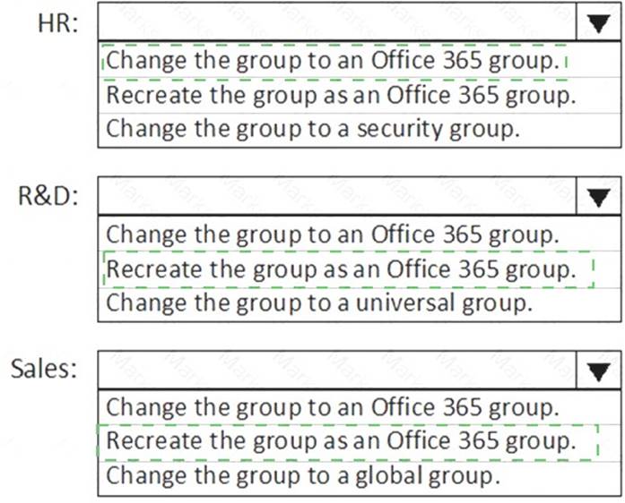Click the 'R&D:' label
Screen dimensions: 625x503
pyautogui.click(x=48, y=198)
